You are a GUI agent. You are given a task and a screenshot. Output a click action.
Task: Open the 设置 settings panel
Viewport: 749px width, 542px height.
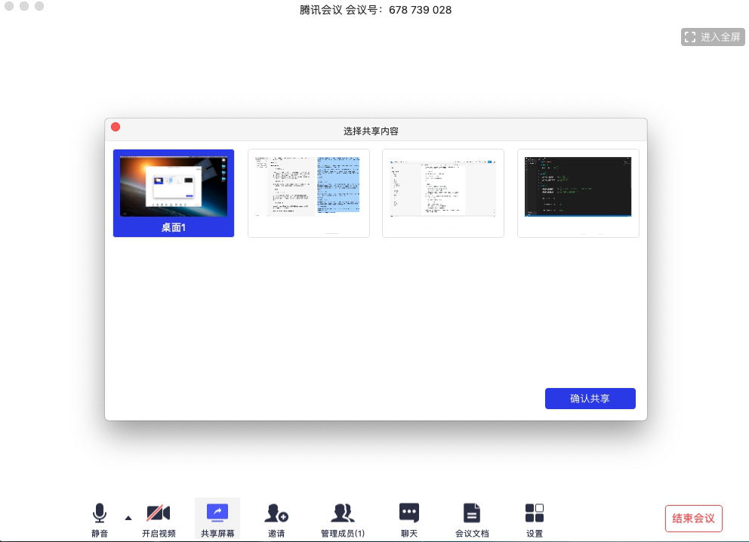tap(534, 519)
